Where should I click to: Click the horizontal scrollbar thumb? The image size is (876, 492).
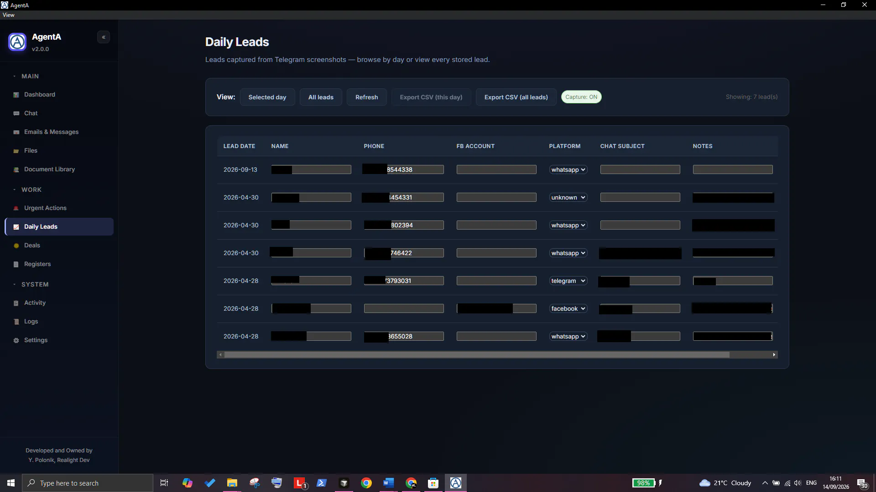tap(477, 354)
